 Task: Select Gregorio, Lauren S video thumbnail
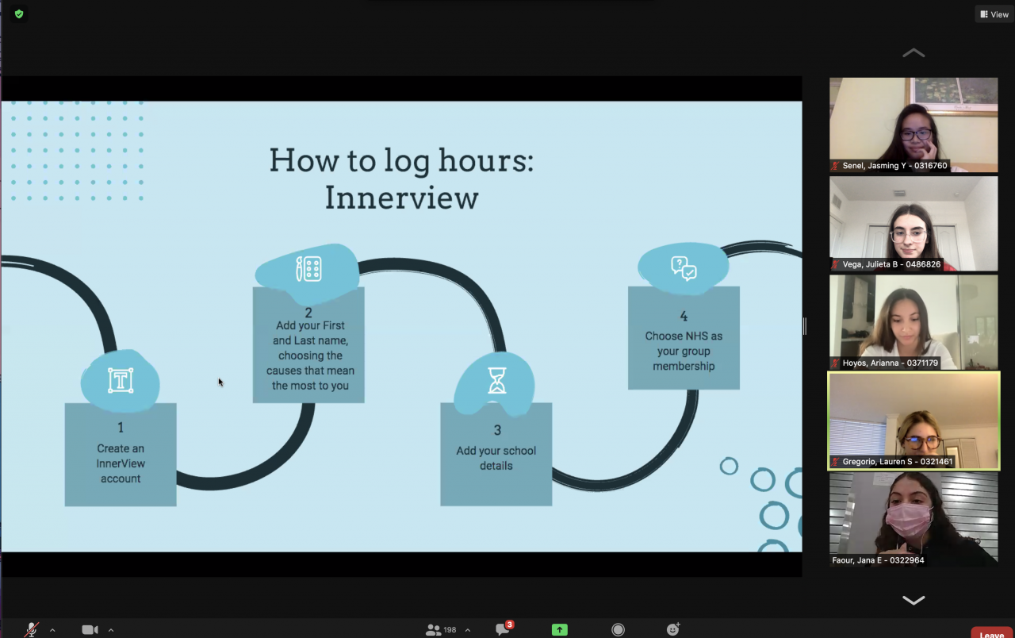(x=913, y=421)
